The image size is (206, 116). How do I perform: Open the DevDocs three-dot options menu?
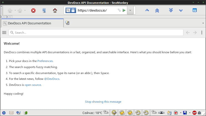(202, 32)
